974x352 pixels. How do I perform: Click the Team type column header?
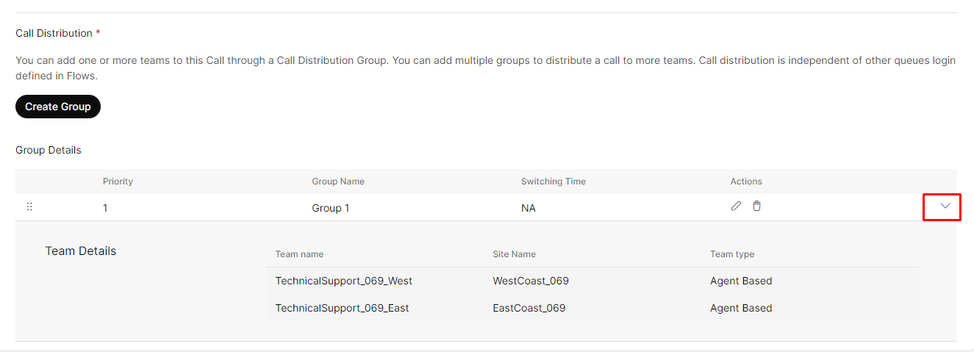pos(732,254)
